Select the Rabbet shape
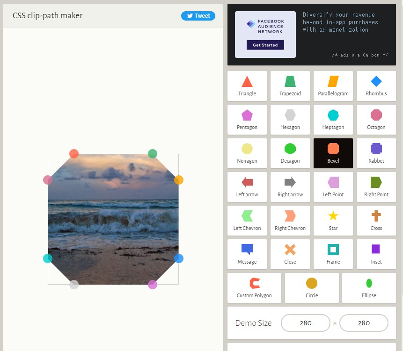The width and height of the screenshot is (403, 351). point(376,153)
